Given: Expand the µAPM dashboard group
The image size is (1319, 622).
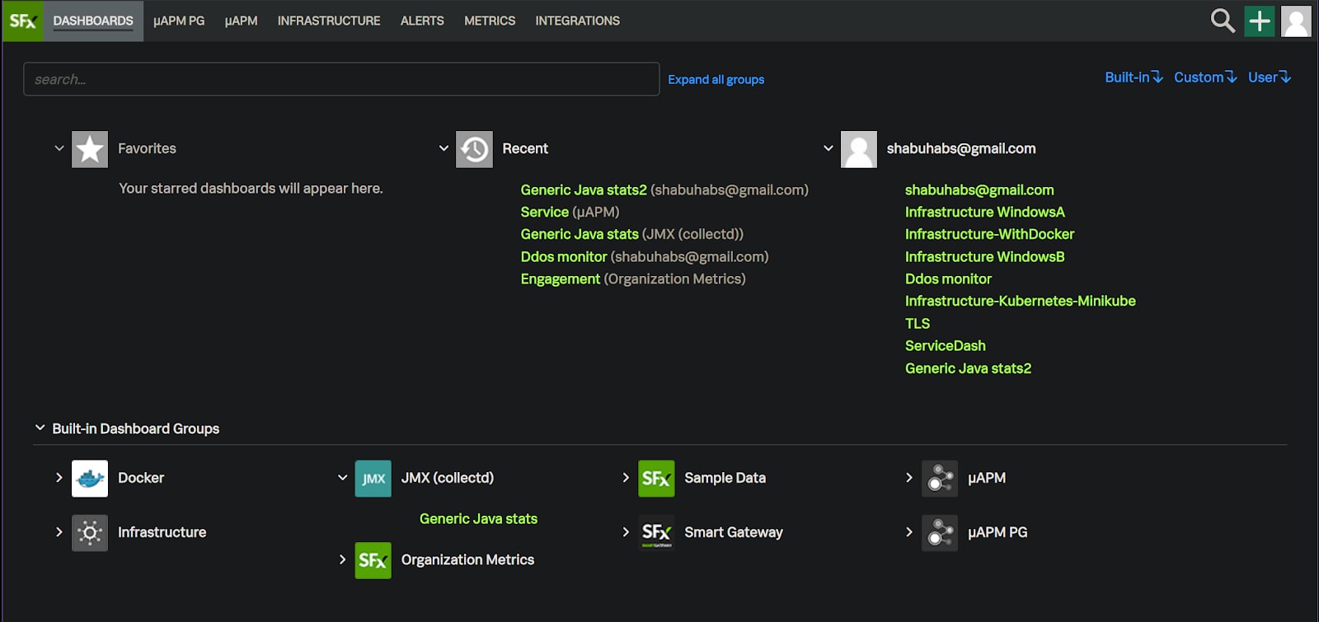Looking at the screenshot, I should point(908,478).
